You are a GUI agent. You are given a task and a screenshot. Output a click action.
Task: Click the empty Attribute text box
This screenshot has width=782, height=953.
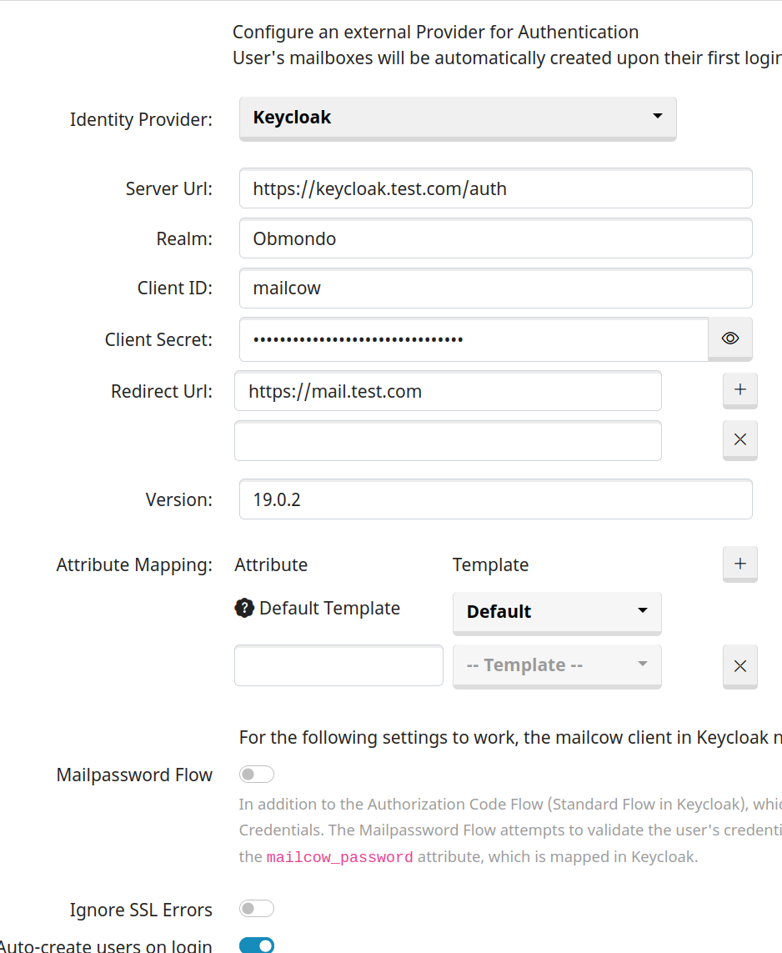pyautogui.click(x=338, y=665)
